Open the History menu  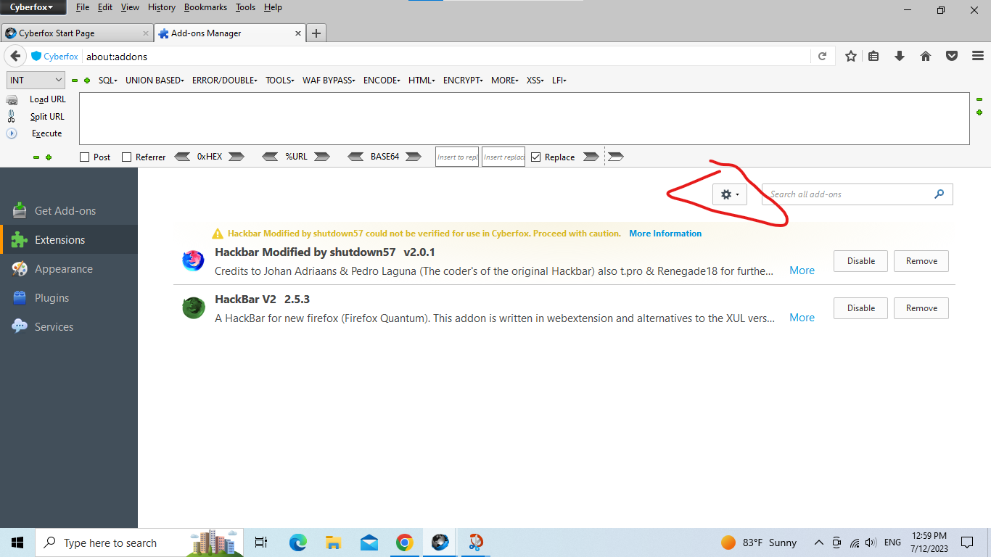tap(161, 7)
